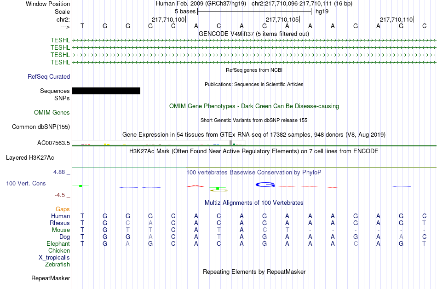Click the black Sequences track item bar
This screenshot has height=289, width=437.
pos(106,91)
